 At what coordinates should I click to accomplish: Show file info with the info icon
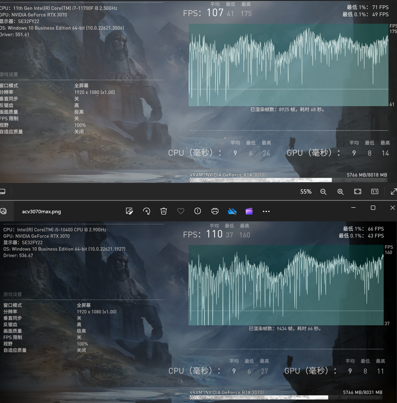[x=197, y=211]
